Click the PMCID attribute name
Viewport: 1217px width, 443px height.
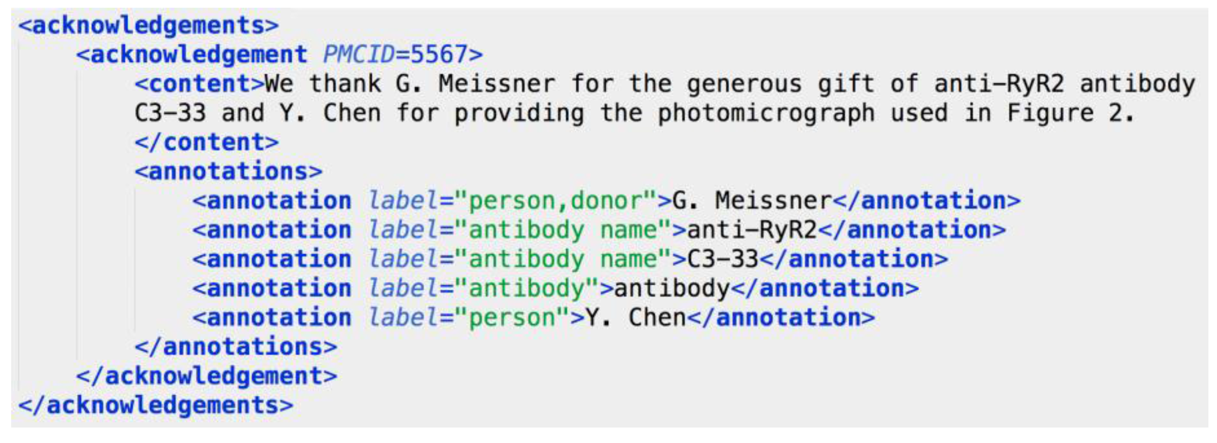click(358, 55)
